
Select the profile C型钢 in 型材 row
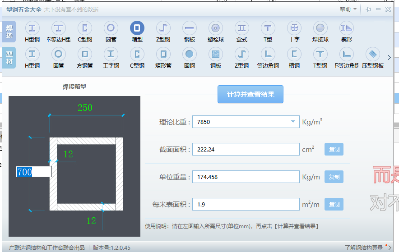click(137, 54)
